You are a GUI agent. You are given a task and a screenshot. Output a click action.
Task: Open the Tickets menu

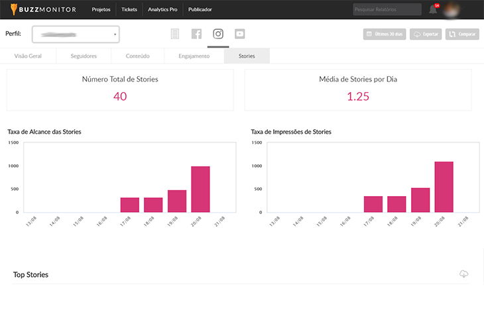129,9
